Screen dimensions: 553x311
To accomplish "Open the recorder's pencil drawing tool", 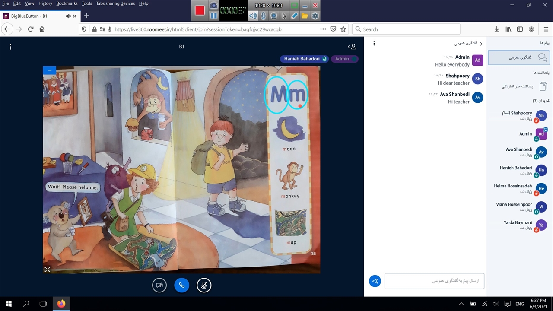I will coord(294,16).
